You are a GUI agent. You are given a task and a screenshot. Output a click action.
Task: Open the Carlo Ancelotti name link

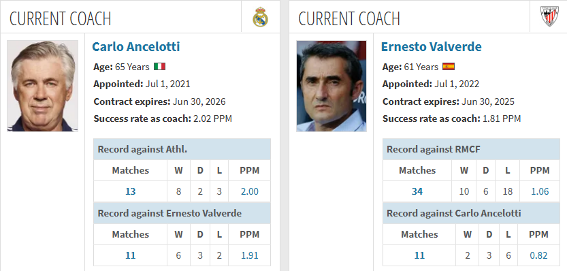pos(136,47)
